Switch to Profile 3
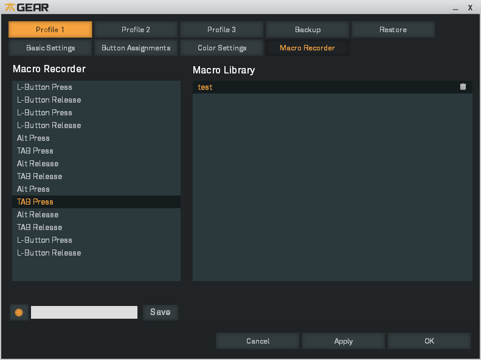This screenshot has height=360, width=481. click(221, 30)
